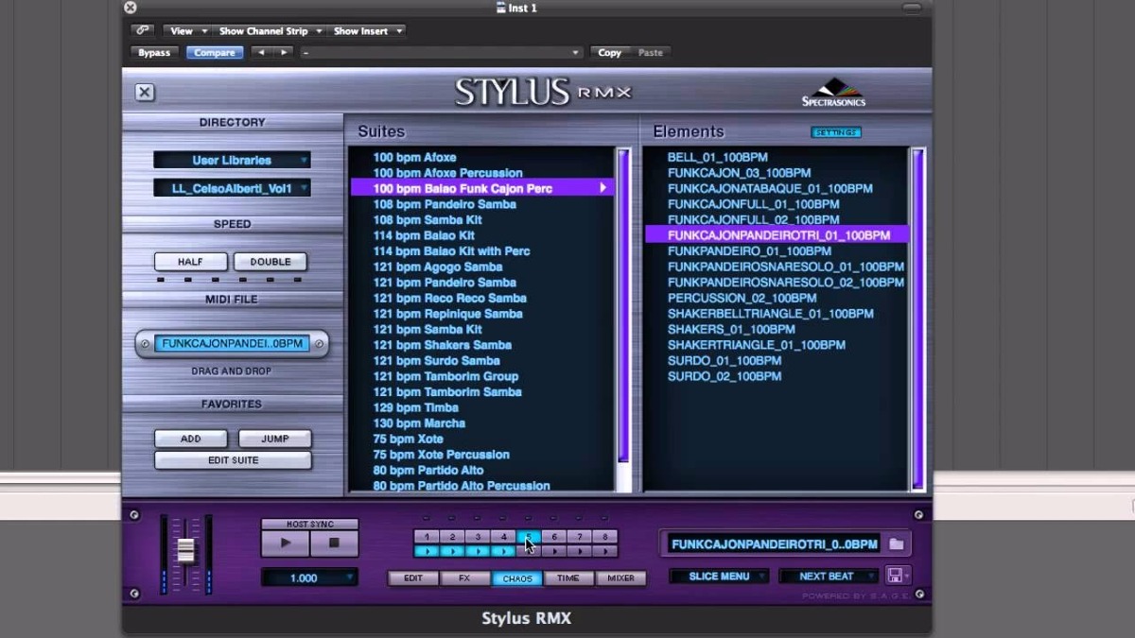Open Elements SETTINGS button

[x=836, y=132]
